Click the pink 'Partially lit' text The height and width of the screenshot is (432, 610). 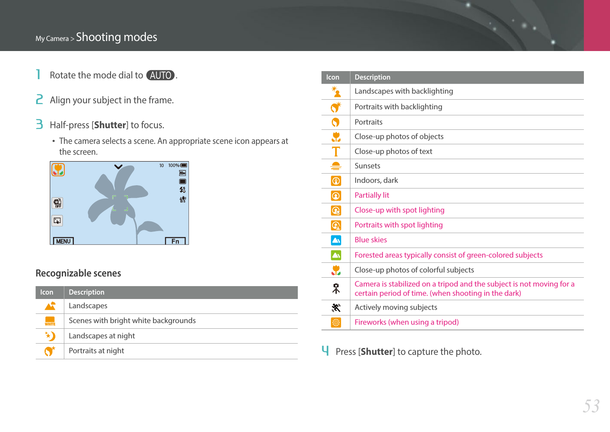point(372,196)
